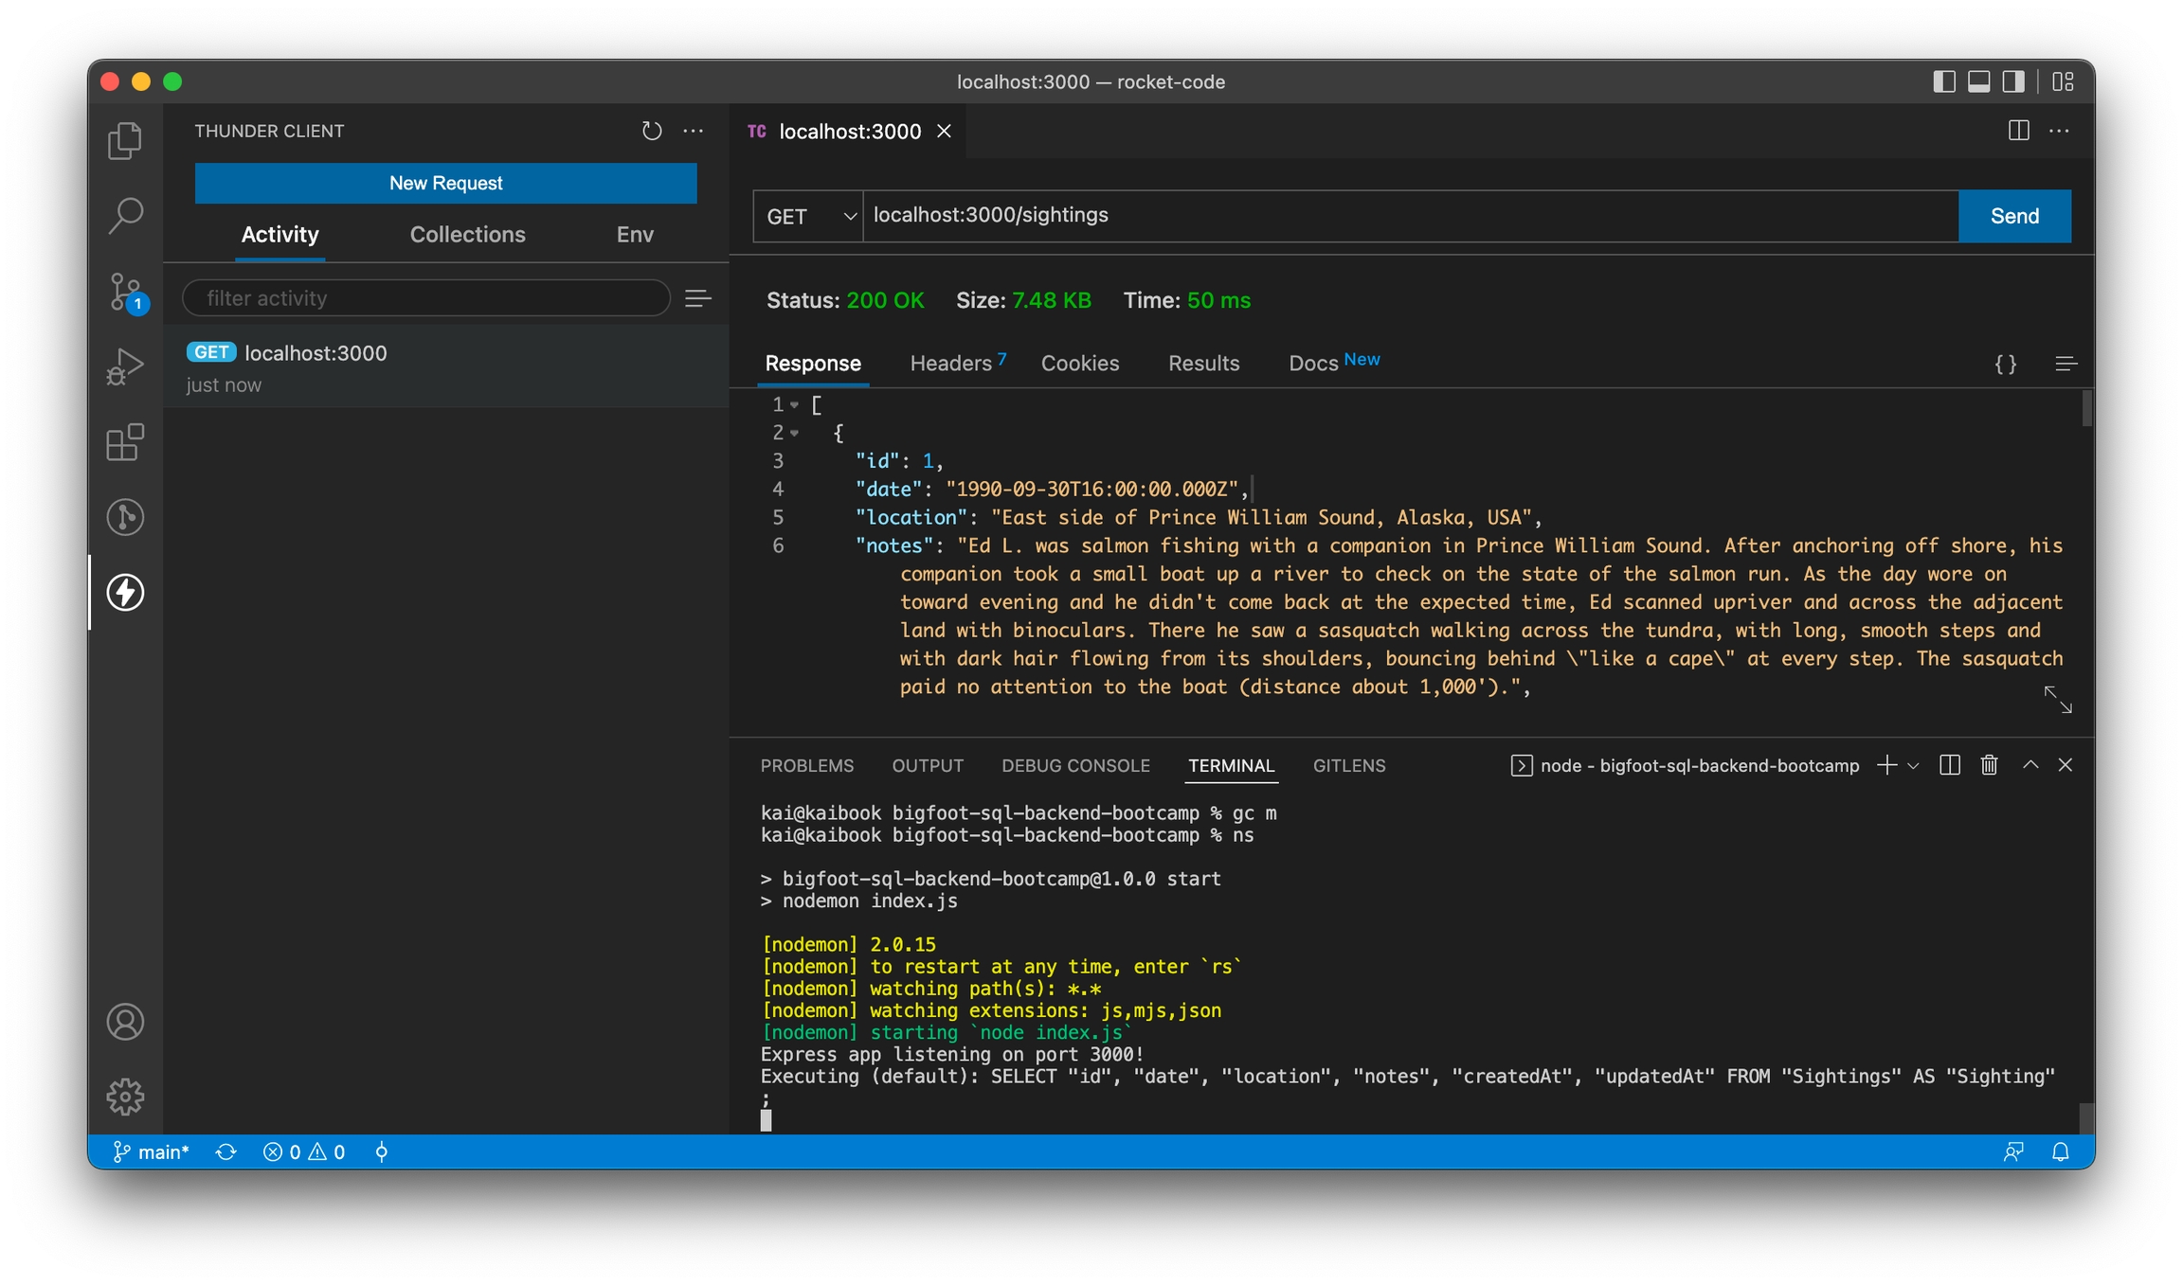Image resolution: width=2183 pixels, height=1285 pixels.
Task: Switch to DEBUG CONSOLE tab
Action: (1075, 766)
